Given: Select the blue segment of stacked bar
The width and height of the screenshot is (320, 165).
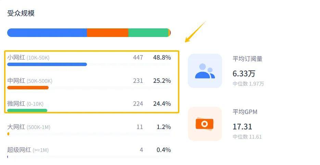Looking at the screenshot, I should (x=47, y=33).
